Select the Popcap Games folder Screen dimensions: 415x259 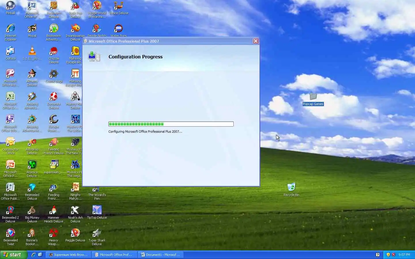(313, 99)
